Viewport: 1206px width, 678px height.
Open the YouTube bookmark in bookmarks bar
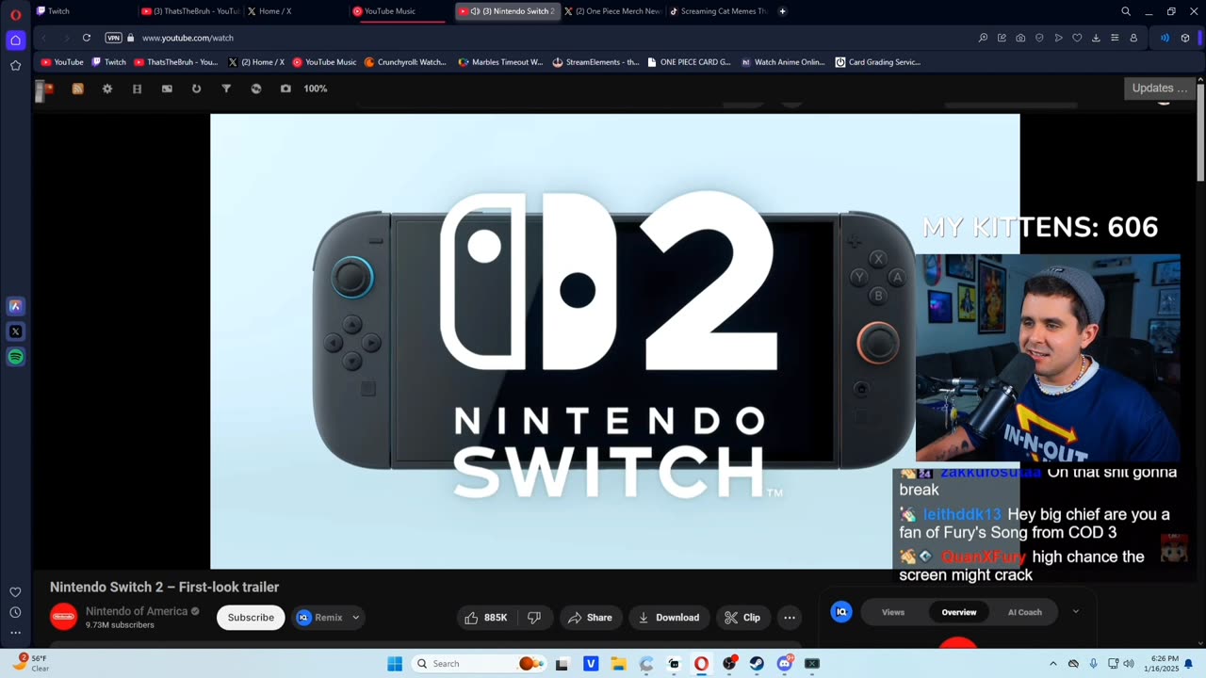coord(62,62)
